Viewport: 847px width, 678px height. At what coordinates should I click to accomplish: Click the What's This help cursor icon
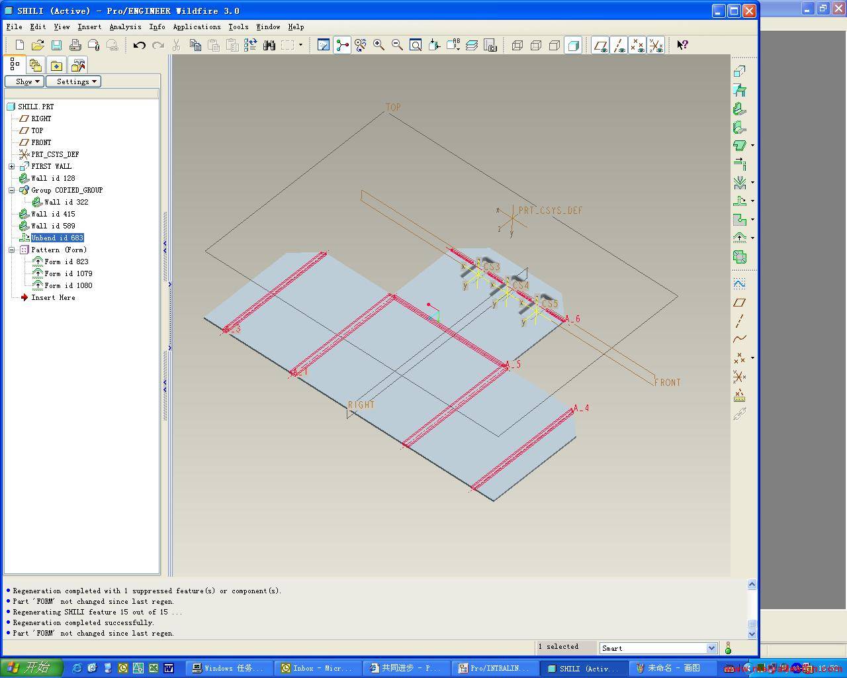point(682,45)
